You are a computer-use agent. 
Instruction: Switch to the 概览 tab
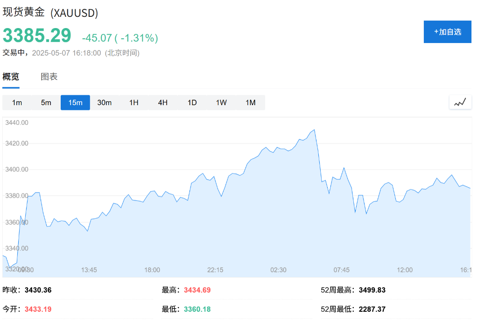(11, 77)
